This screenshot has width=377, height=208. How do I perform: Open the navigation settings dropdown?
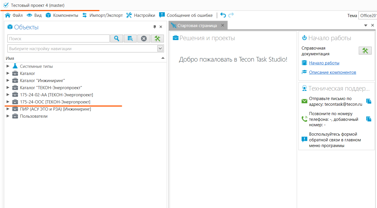[160, 49]
